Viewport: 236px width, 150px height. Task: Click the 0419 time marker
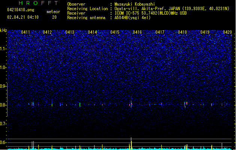(x=205, y=32)
